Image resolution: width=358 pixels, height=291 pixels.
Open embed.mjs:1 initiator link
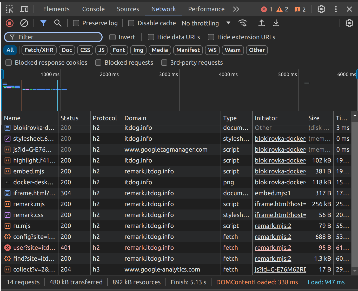click(x=273, y=193)
